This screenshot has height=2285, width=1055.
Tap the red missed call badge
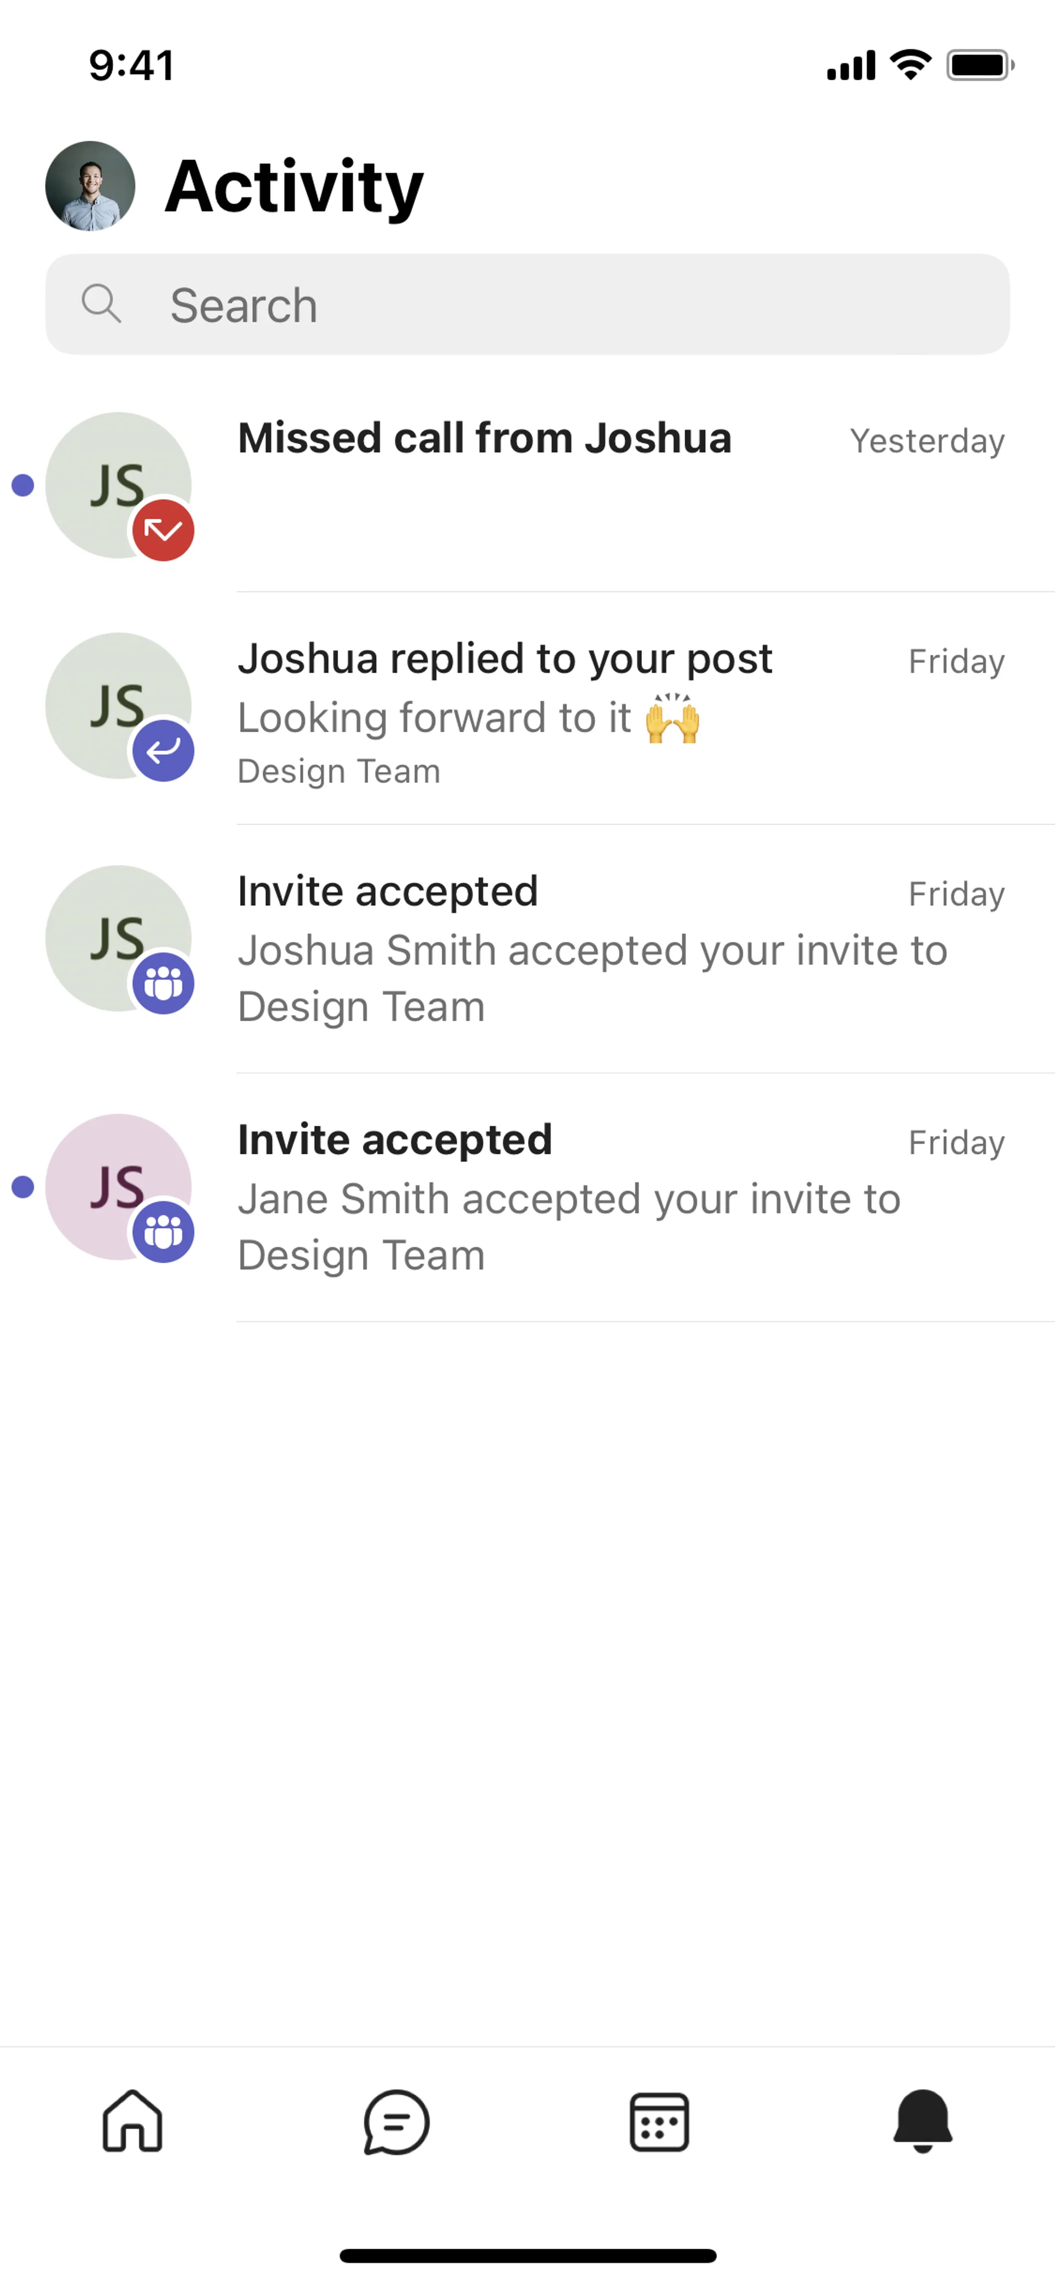(x=163, y=530)
